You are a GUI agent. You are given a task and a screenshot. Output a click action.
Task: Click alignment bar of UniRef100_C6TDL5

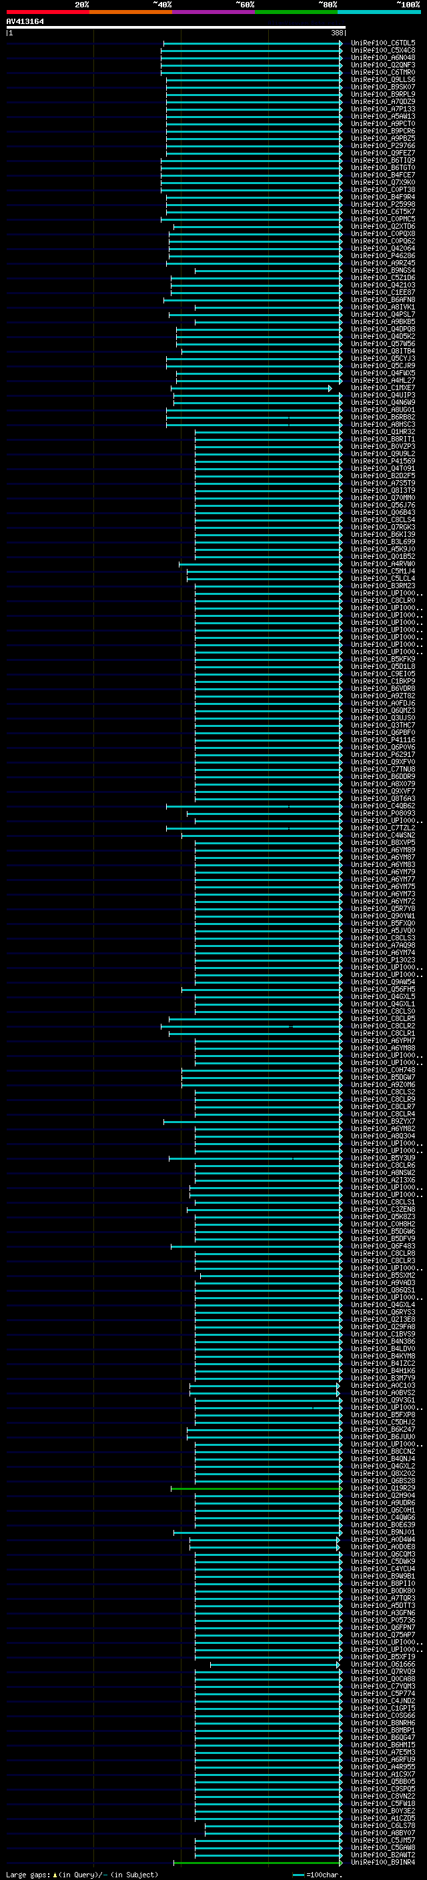coord(253,43)
